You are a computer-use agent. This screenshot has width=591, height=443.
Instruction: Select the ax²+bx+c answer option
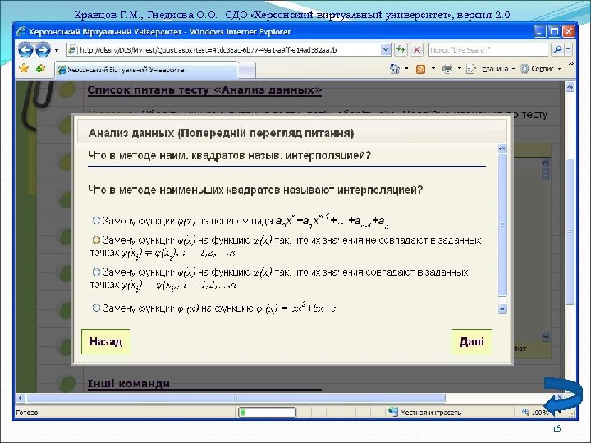tap(96, 308)
